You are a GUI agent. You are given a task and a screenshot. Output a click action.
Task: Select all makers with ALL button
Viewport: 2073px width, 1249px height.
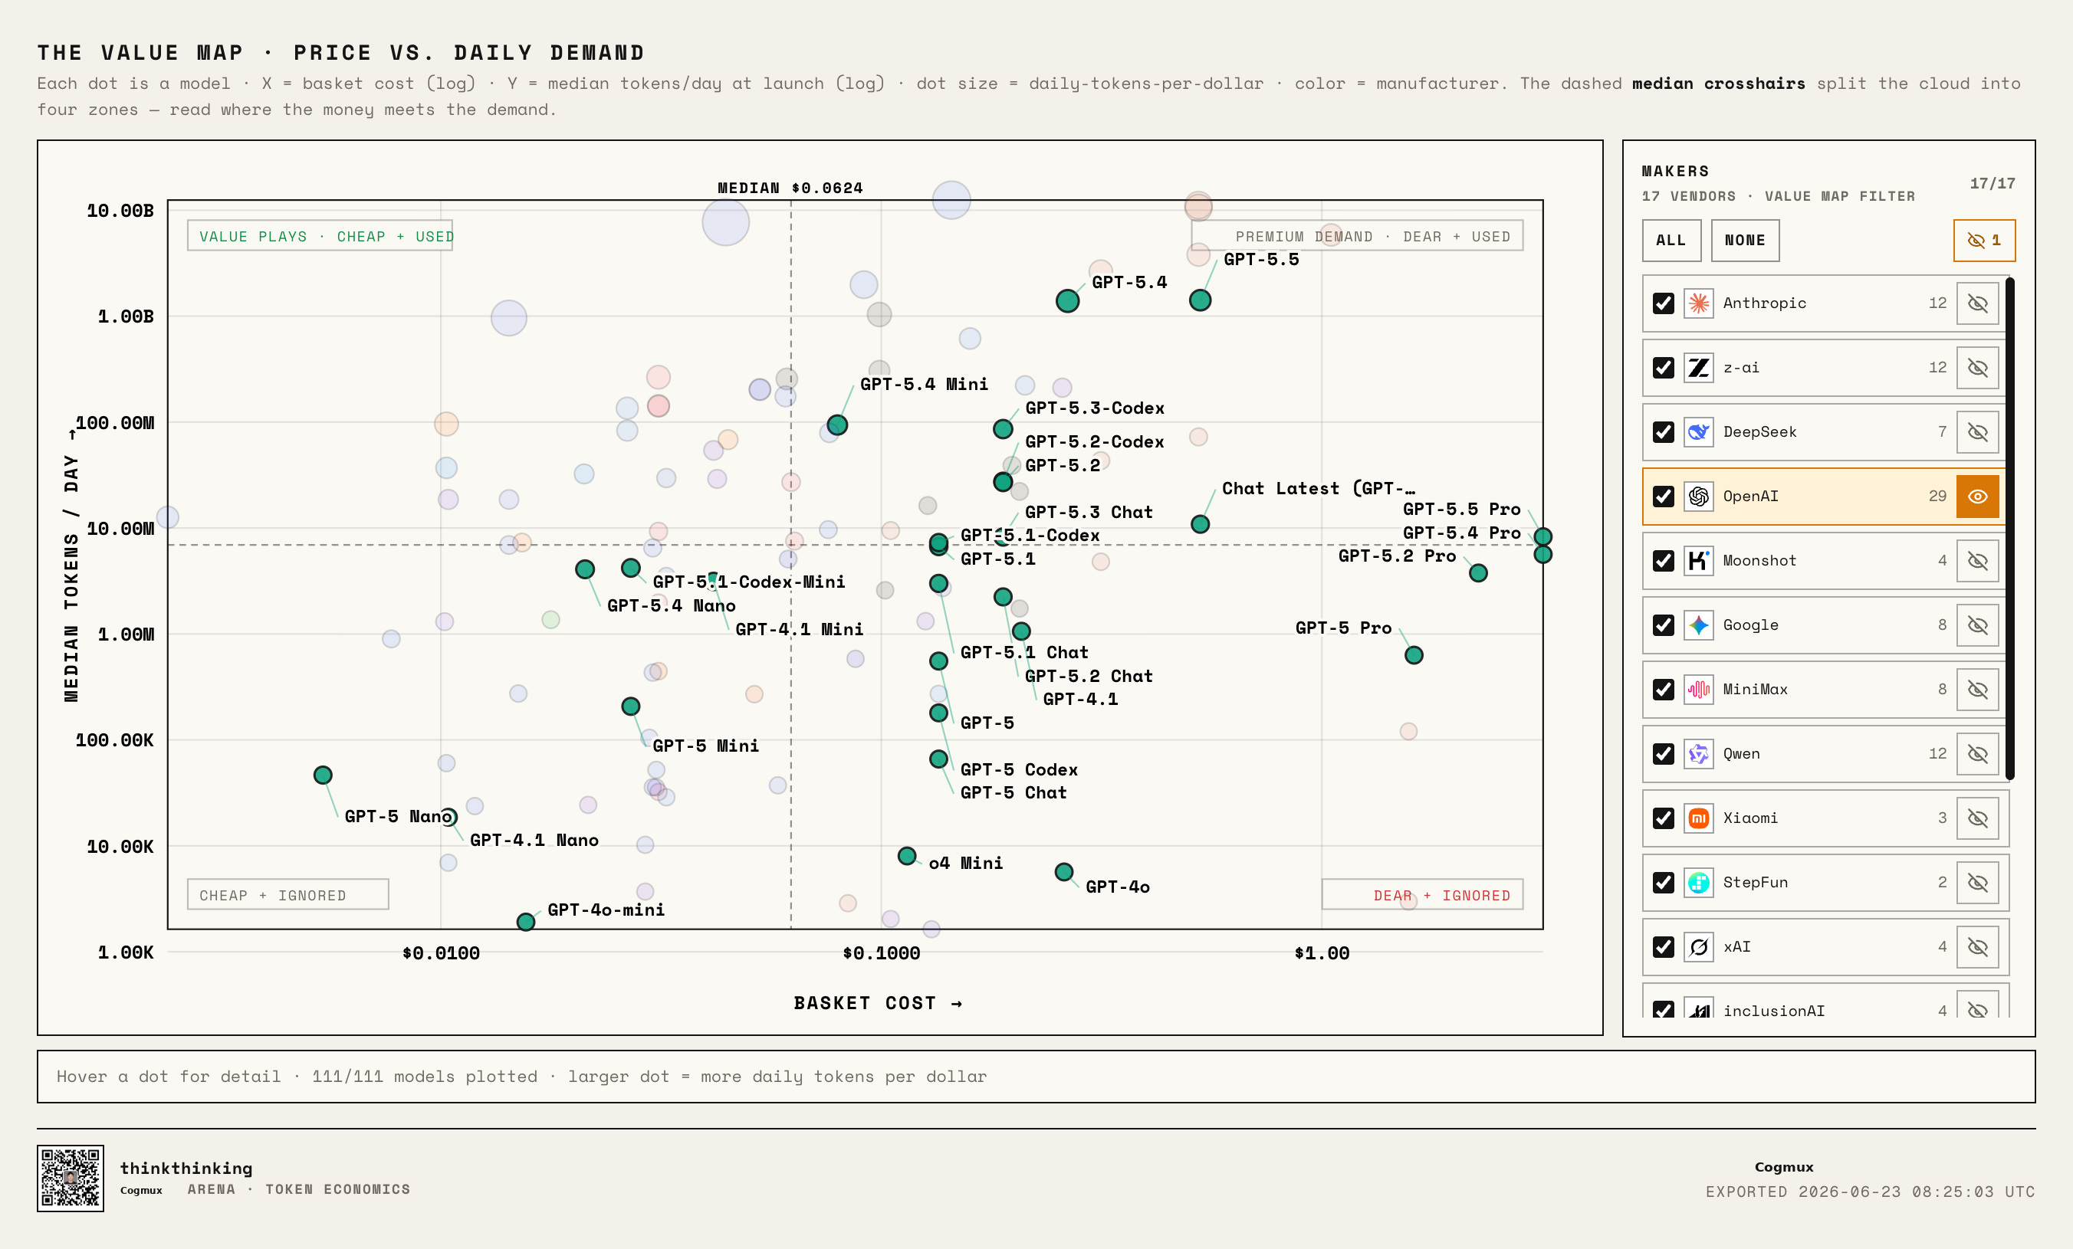tap(1671, 241)
